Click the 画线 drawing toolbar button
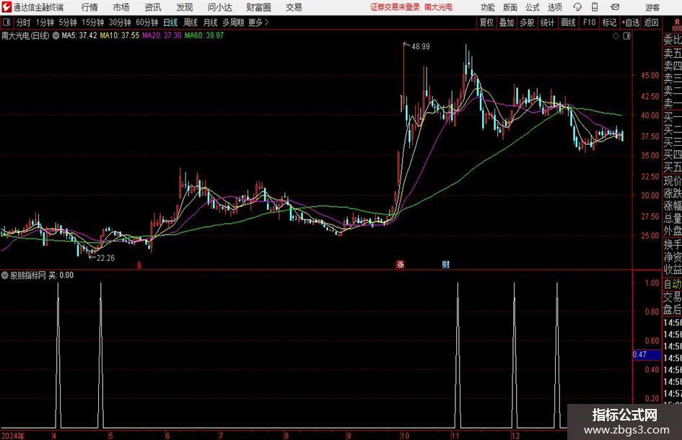The height and width of the screenshot is (440, 682). click(x=569, y=22)
